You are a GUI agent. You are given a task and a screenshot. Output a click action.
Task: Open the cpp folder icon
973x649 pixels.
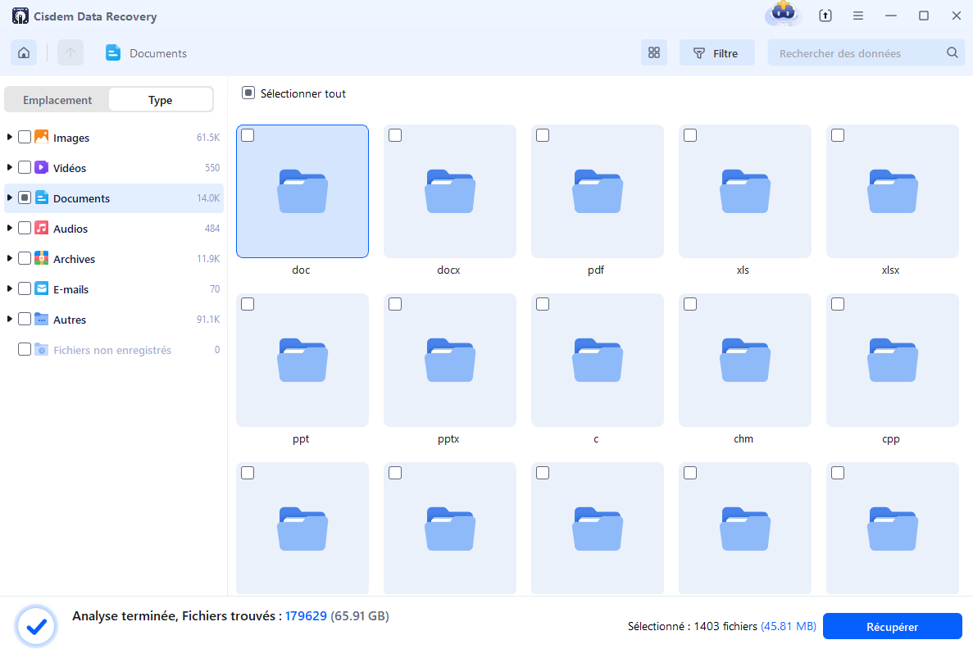point(893,360)
